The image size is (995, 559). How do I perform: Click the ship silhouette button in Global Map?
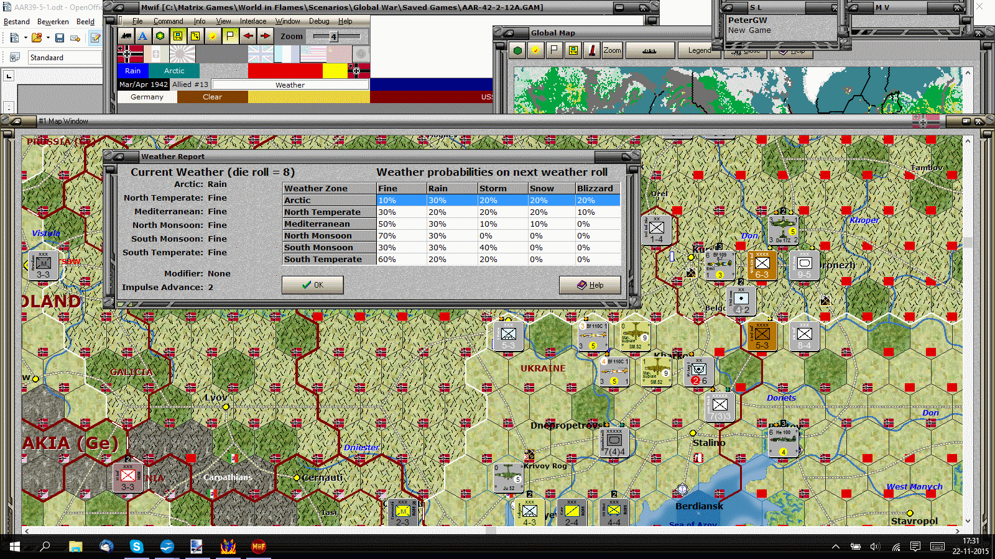pos(650,50)
